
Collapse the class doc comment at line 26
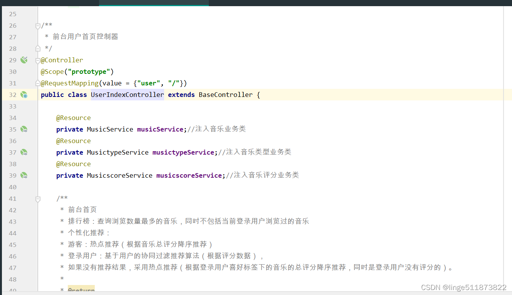tap(38, 26)
